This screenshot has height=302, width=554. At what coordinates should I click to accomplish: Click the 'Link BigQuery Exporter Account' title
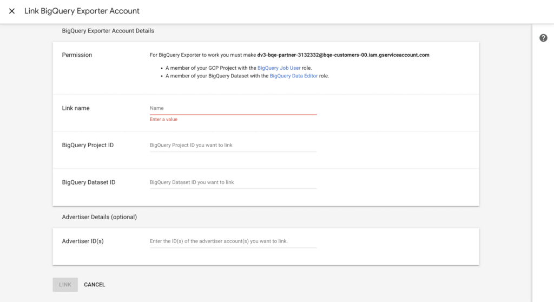tap(82, 11)
